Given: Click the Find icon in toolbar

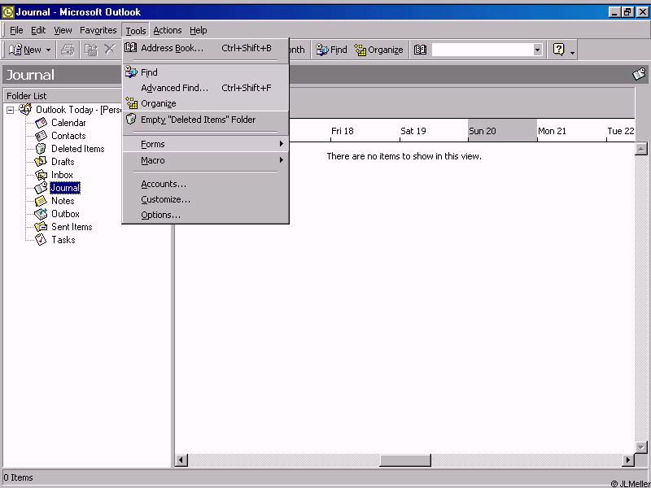Looking at the screenshot, I should coord(322,50).
